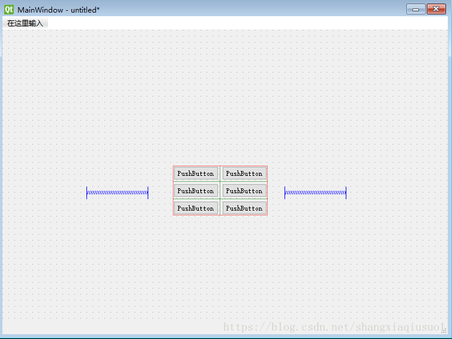
Task: Minimize the MainWindow form
Action: click(x=415, y=9)
